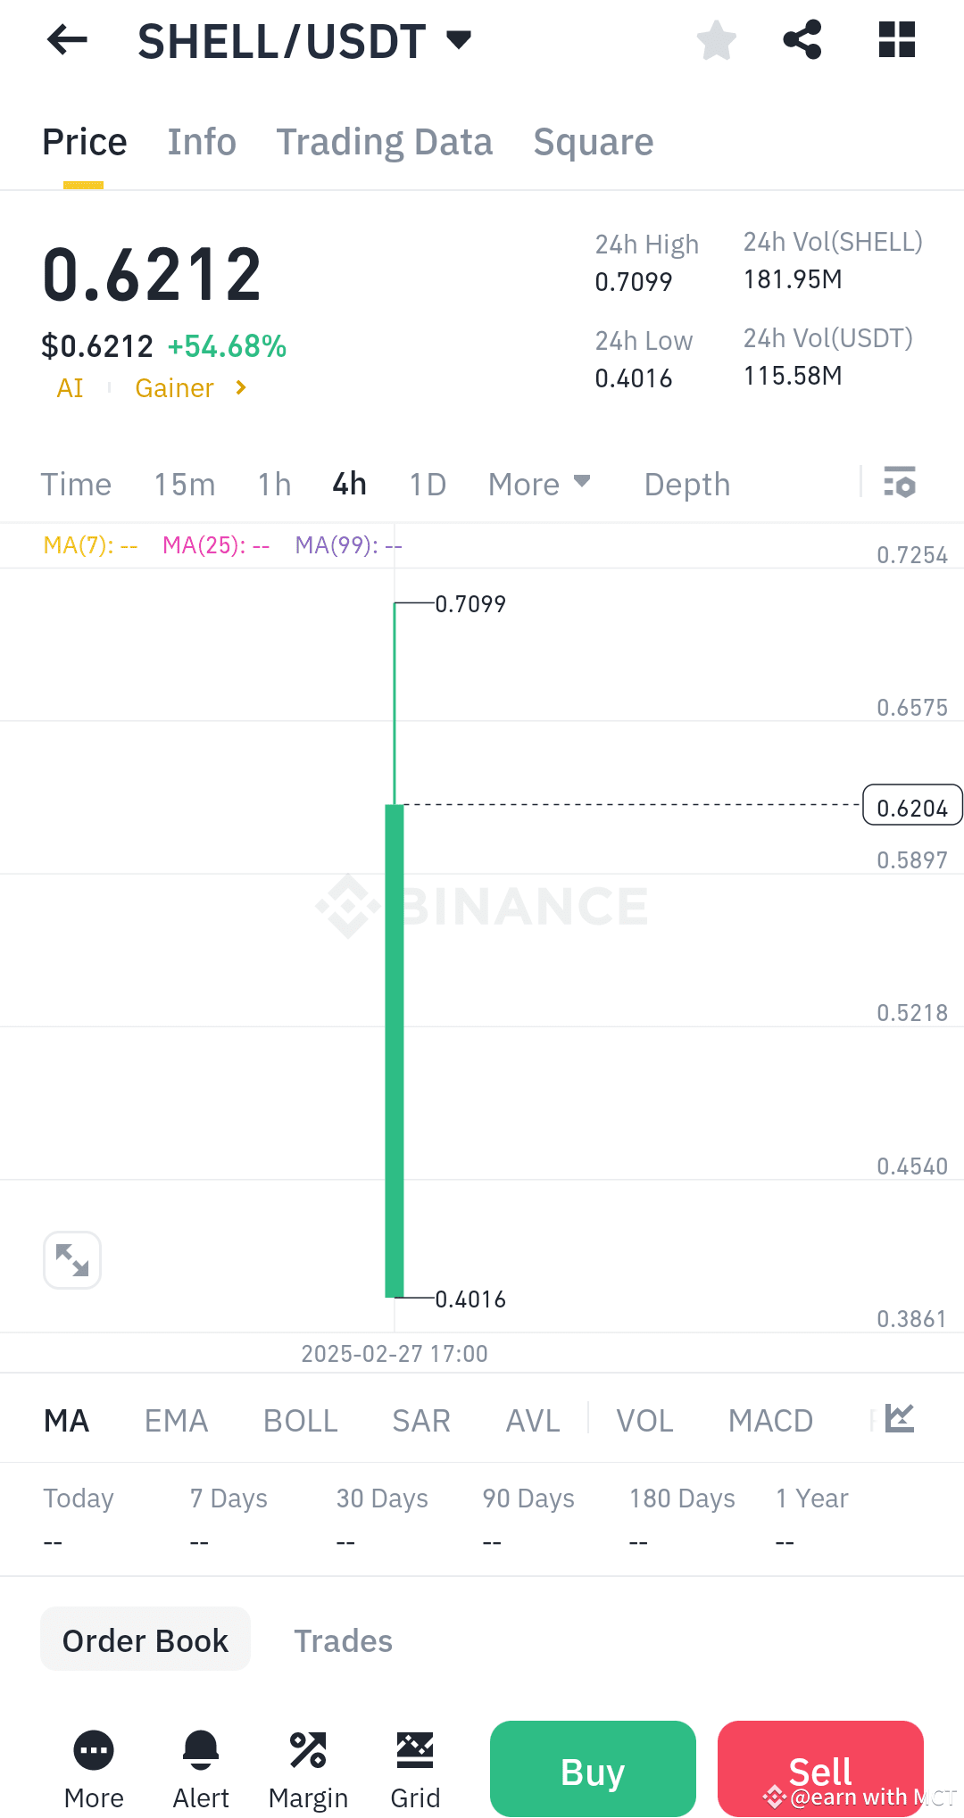Switch to the Trades tab
Screen dimensions: 964x1818
pos(344,1640)
